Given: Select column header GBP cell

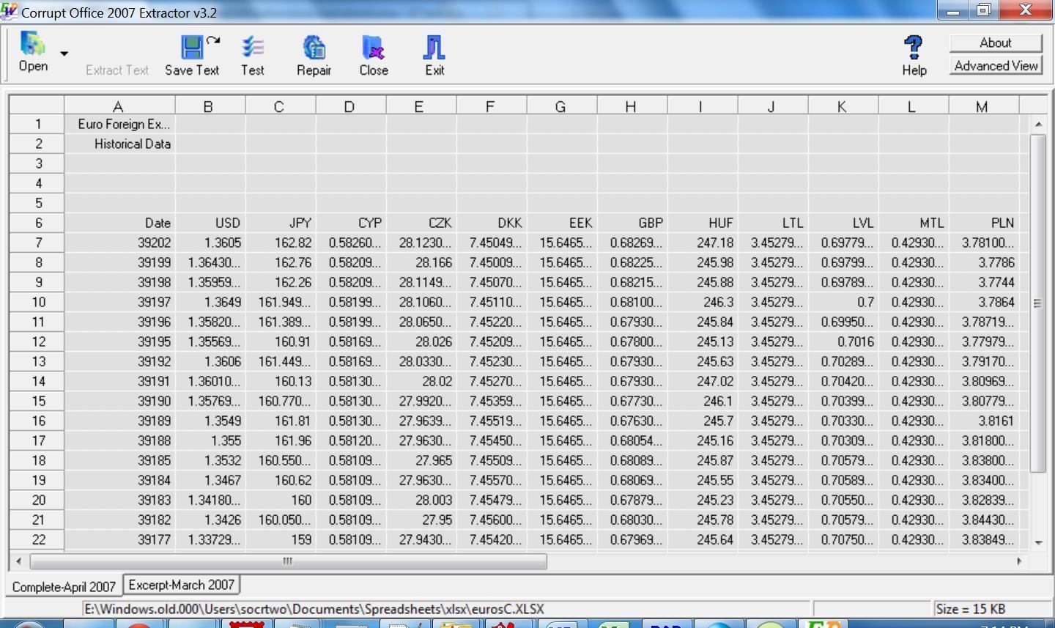Looking at the screenshot, I should tap(632, 223).
